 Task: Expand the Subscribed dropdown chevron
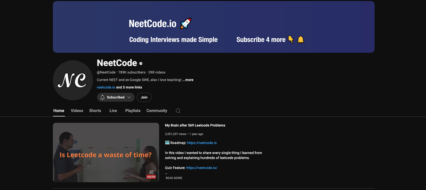click(129, 97)
